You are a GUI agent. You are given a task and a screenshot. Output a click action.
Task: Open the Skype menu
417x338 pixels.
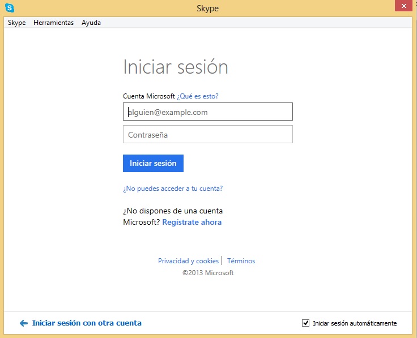(16, 23)
